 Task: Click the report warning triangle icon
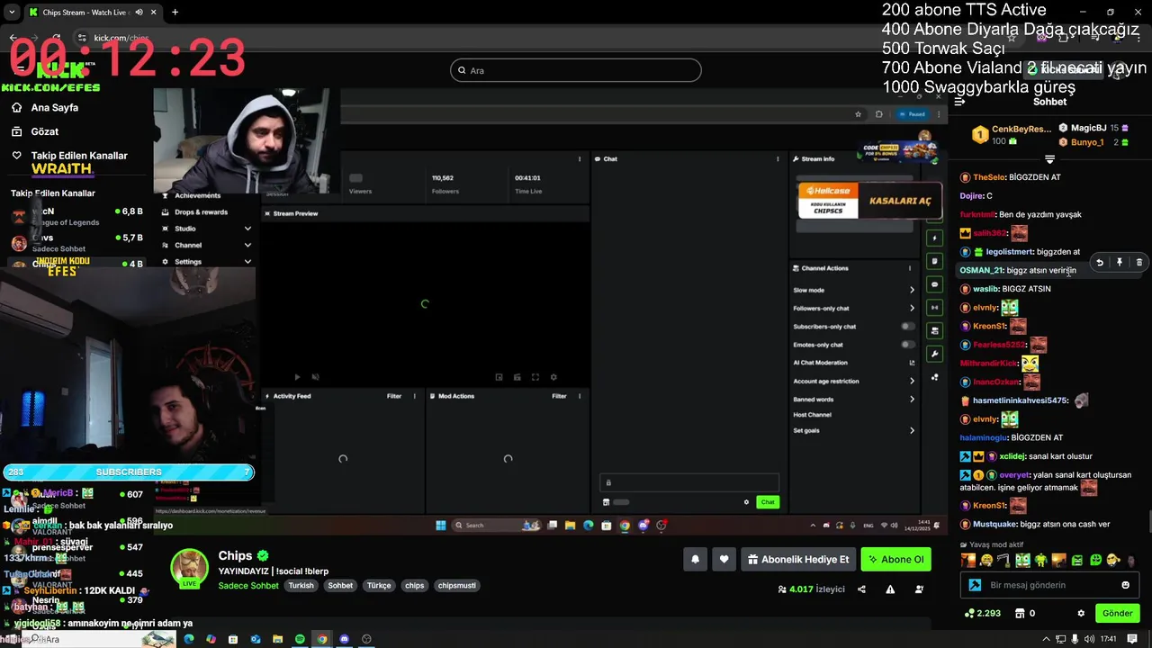890,589
